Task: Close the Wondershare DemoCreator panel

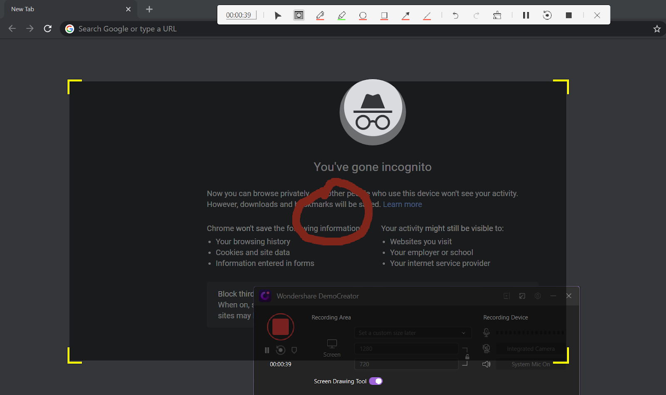Action: pyautogui.click(x=569, y=296)
